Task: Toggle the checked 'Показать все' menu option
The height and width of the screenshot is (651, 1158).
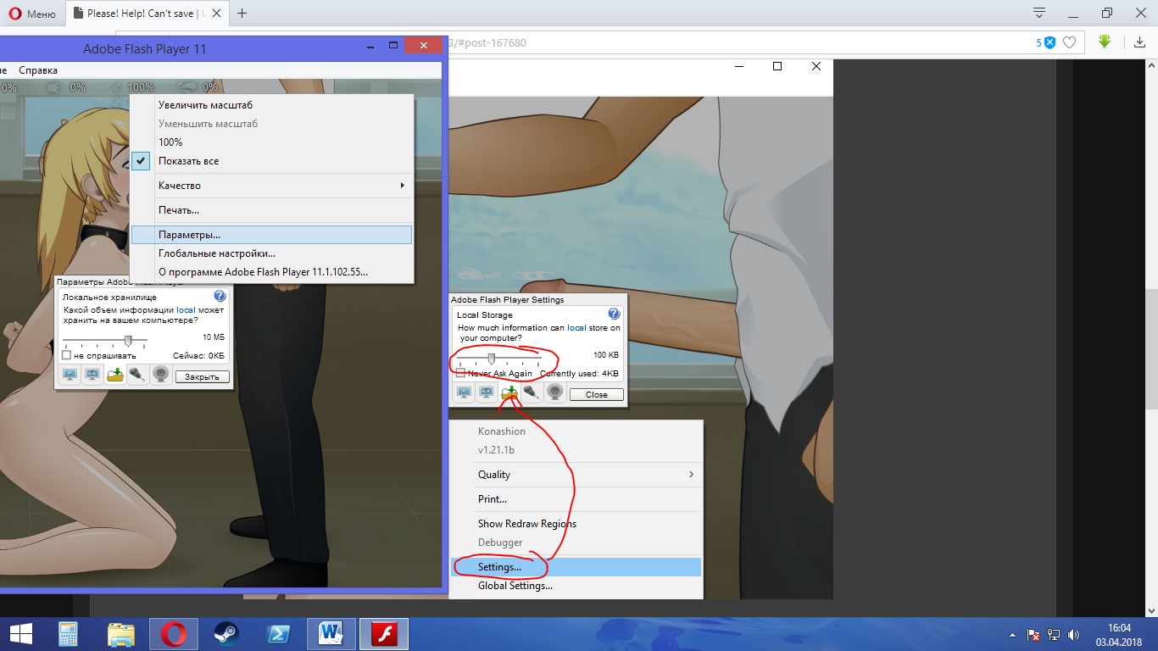Action: (x=188, y=161)
